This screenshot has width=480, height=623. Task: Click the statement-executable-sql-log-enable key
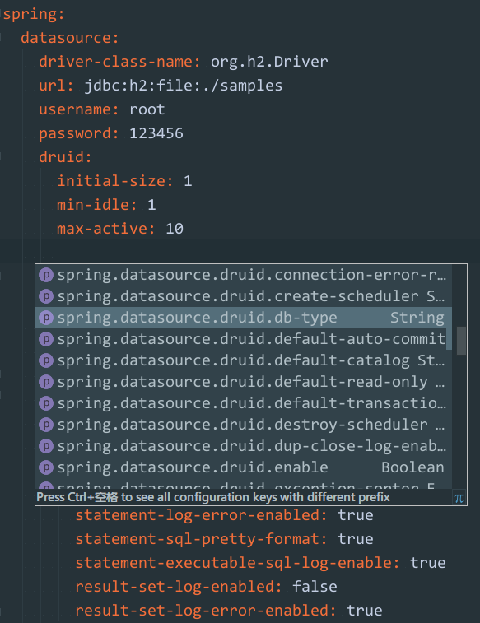click(x=238, y=563)
